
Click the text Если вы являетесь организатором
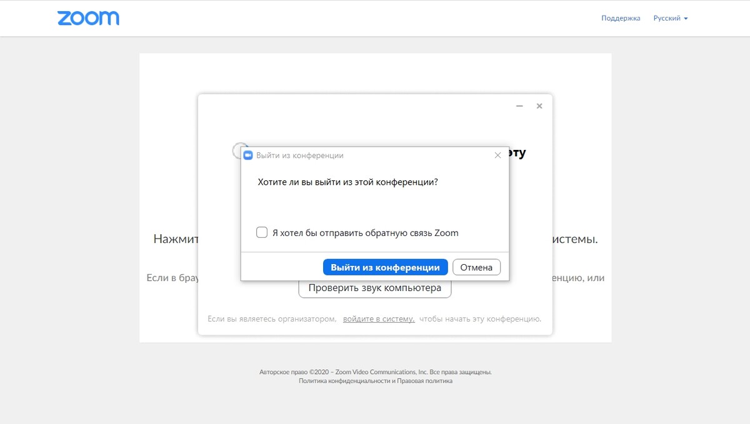click(x=272, y=318)
